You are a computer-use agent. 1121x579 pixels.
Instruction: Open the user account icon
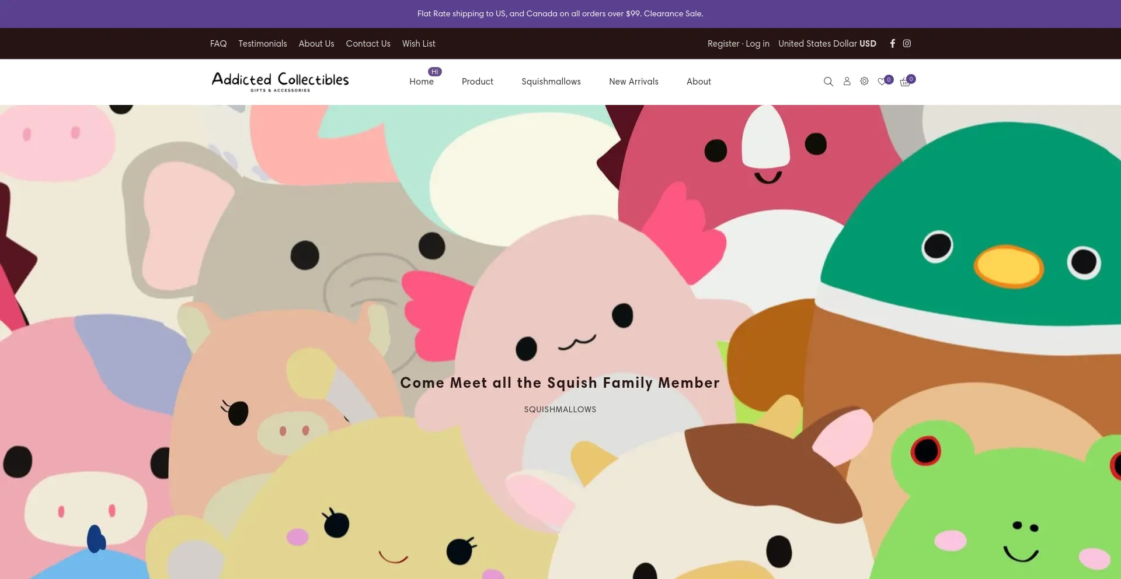(x=847, y=82)
